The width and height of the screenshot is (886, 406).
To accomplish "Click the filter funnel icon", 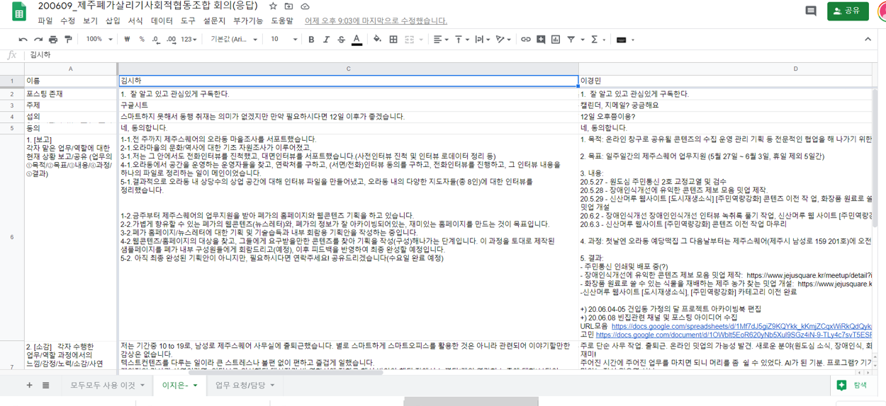I will tap(571, 40).
